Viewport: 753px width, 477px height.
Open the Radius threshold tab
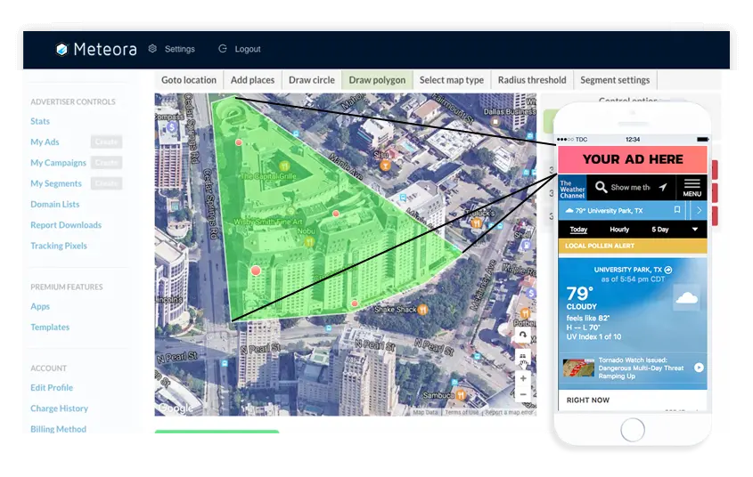(532, 80)
